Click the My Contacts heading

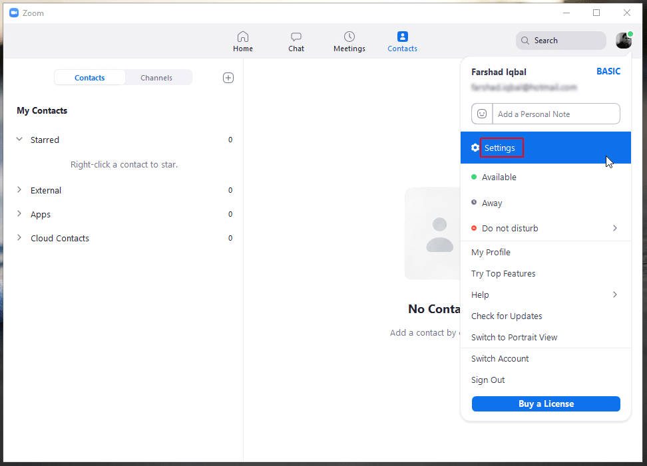tap(42, 110)
